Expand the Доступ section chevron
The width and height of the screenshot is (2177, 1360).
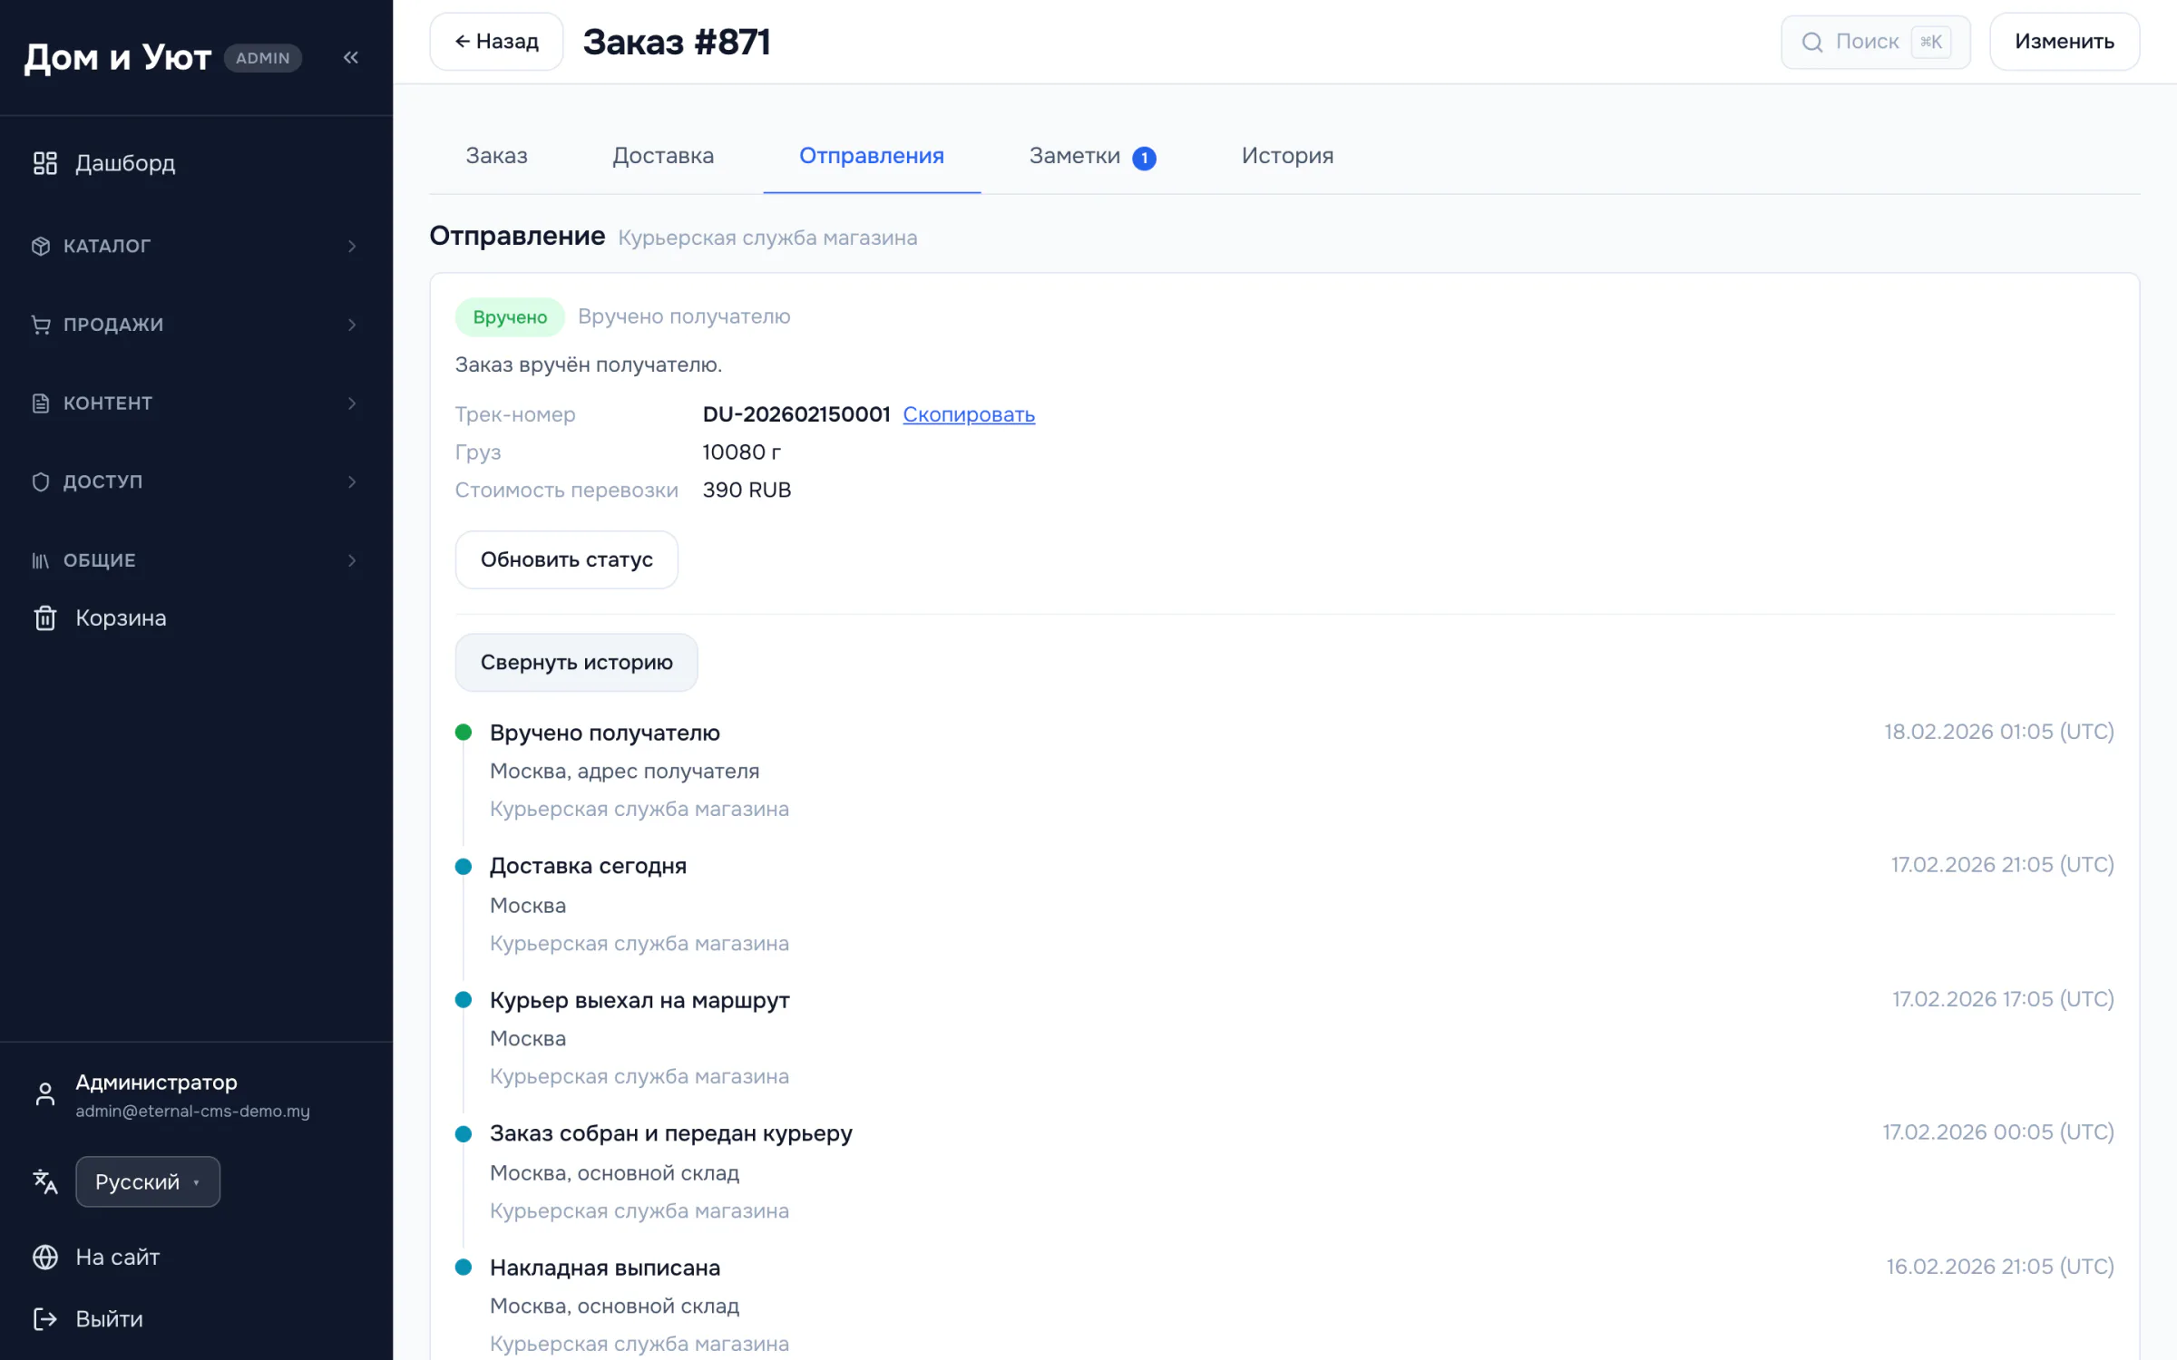click(352, 481)
